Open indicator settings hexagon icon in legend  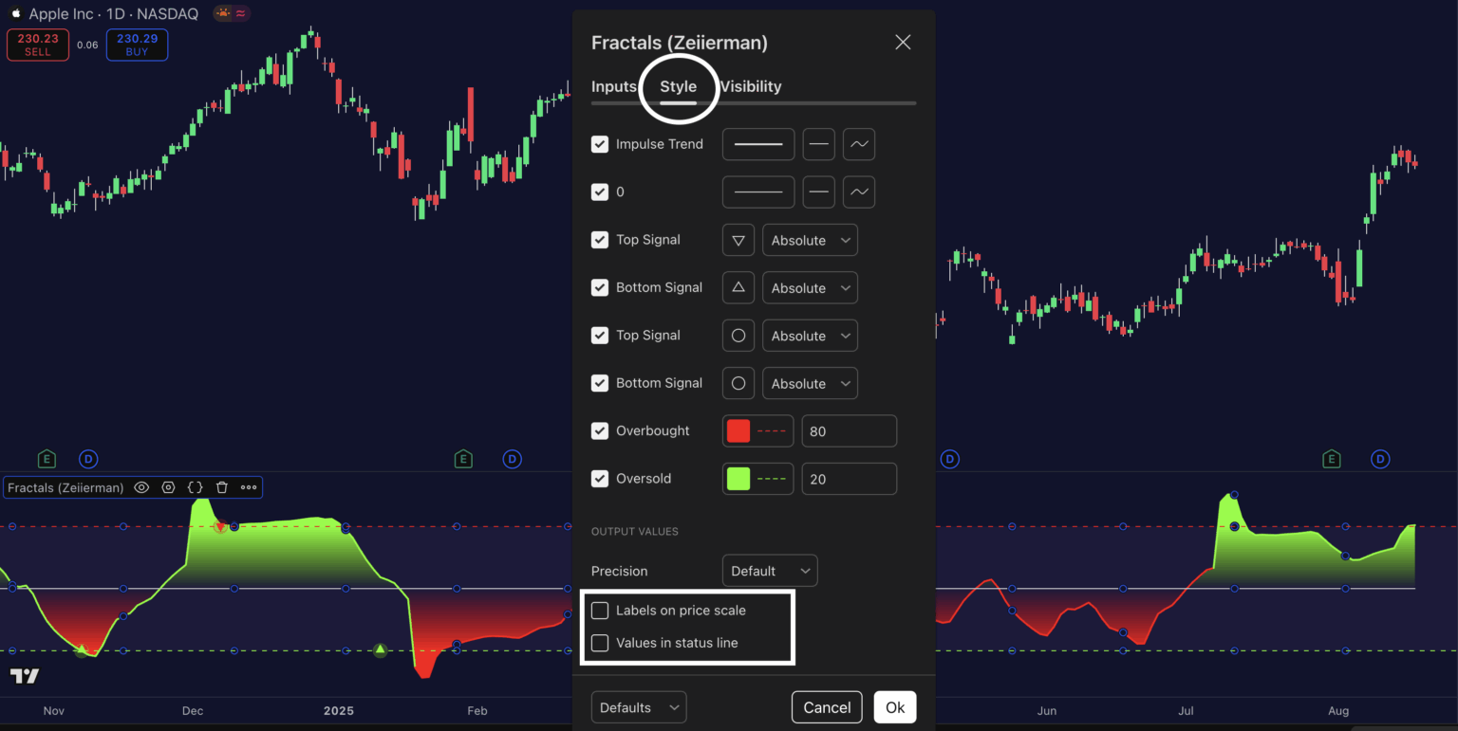click(168, 487)
